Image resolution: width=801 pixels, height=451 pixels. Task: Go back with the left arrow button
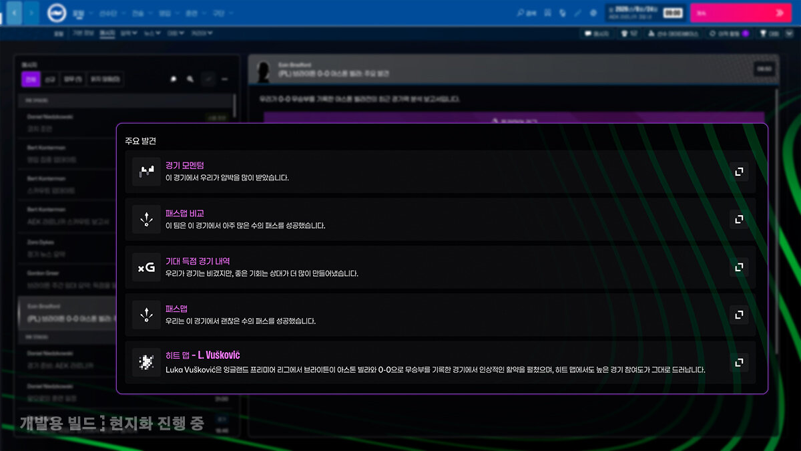tap(14, 12)
